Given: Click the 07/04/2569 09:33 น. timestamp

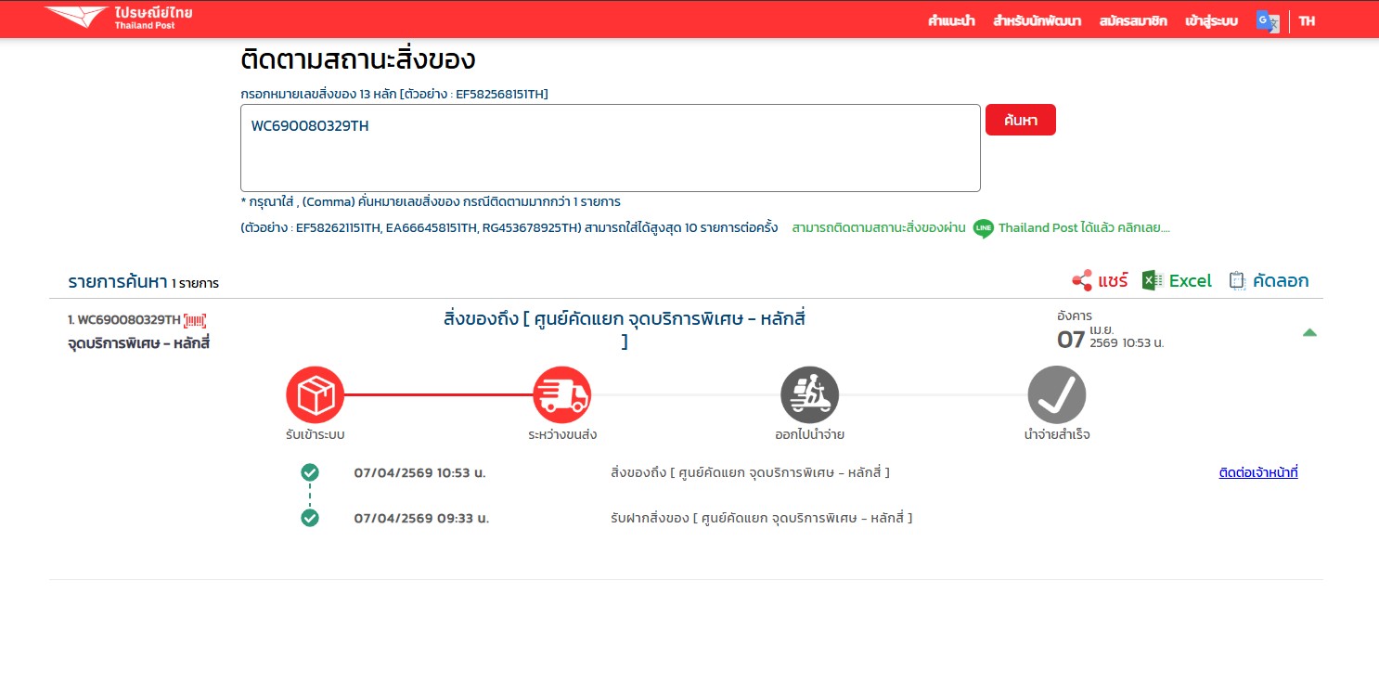Looking at the screenshot, I should [421, 518].
